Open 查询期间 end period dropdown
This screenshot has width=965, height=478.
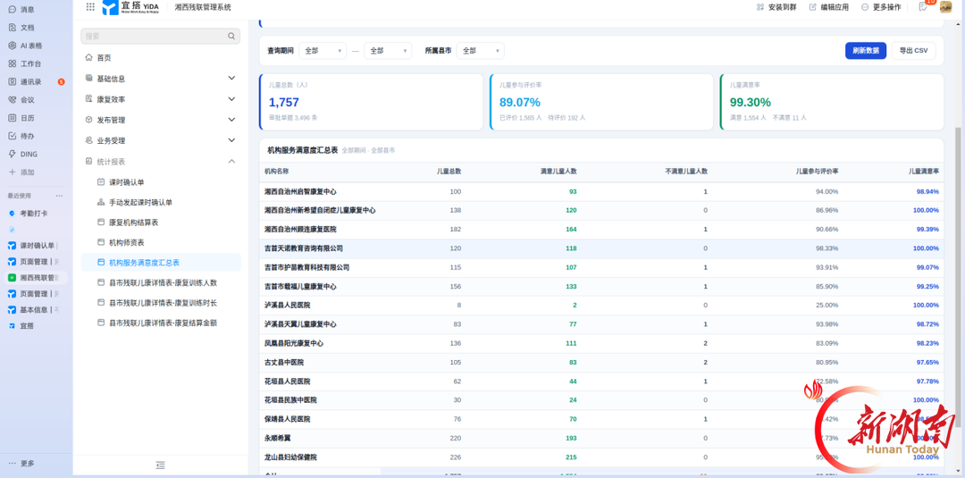click(x=388, y=51)
